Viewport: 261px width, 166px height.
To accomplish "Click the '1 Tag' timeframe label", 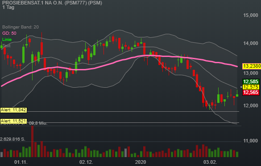I will 8,7.
